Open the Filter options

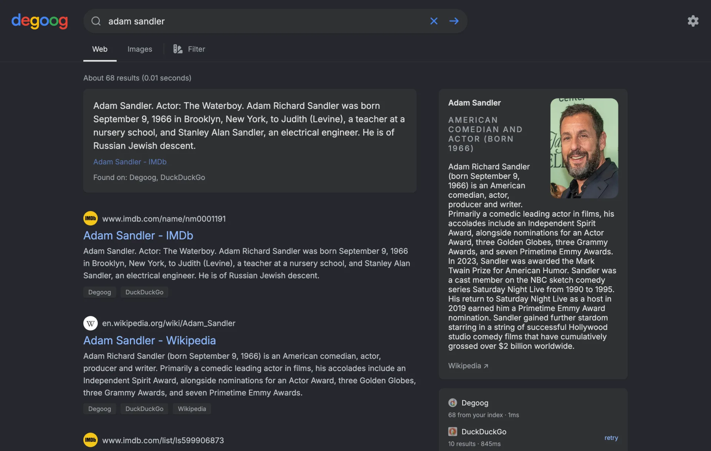(189, 49)
